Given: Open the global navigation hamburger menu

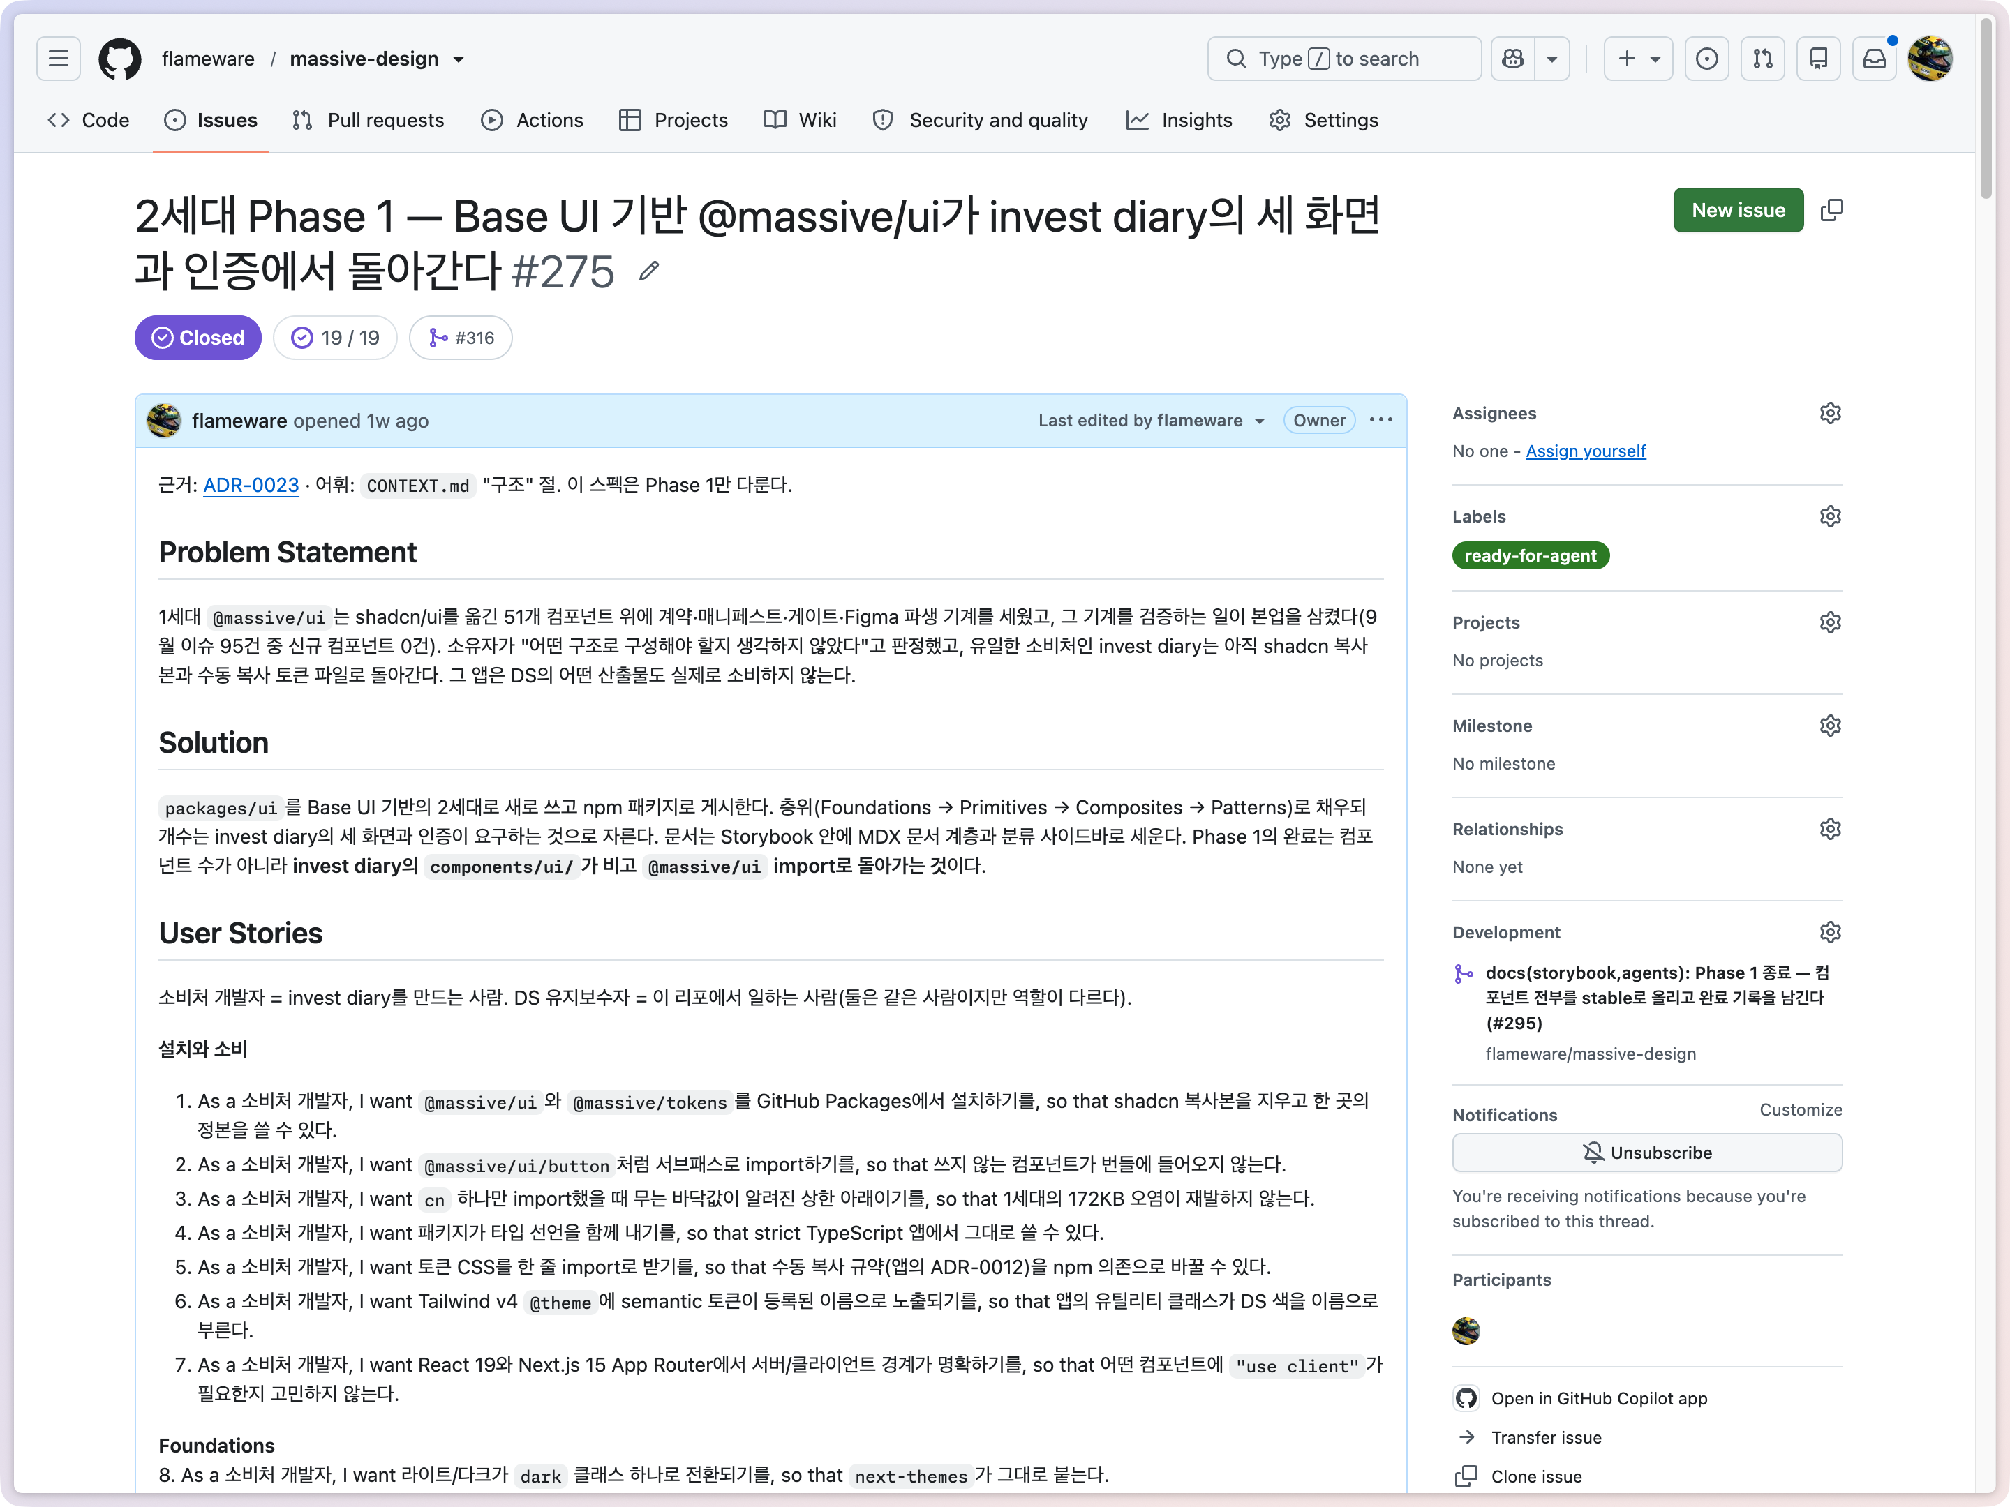Looking at the screenshot, I should [59, 59].
